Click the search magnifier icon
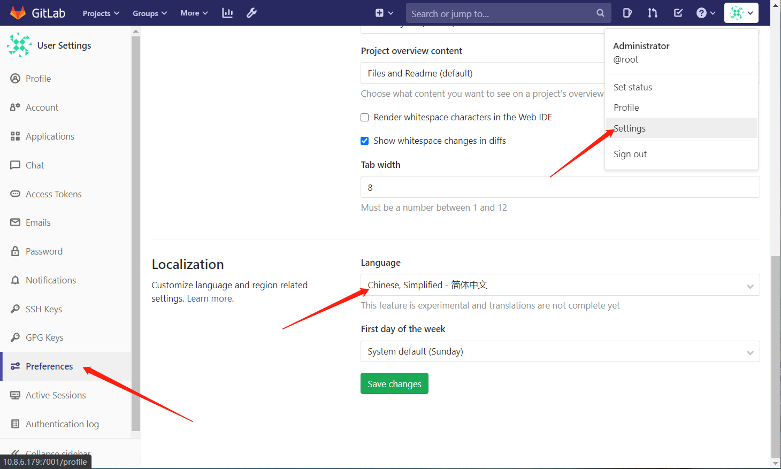Screen dimensions: 781x469 pos(600,13)
